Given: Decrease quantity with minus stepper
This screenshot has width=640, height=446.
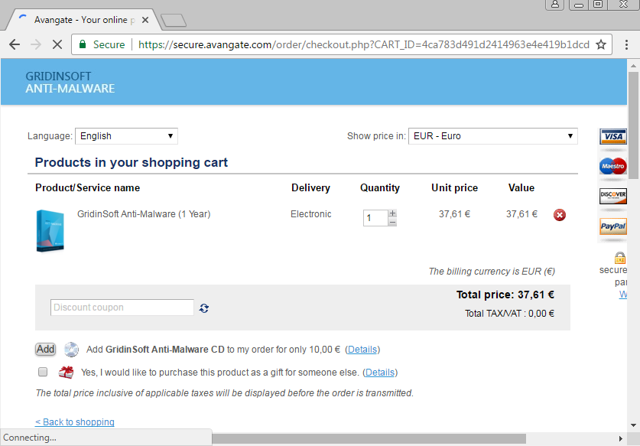Looking at the screenshot, I should point(392,223).
